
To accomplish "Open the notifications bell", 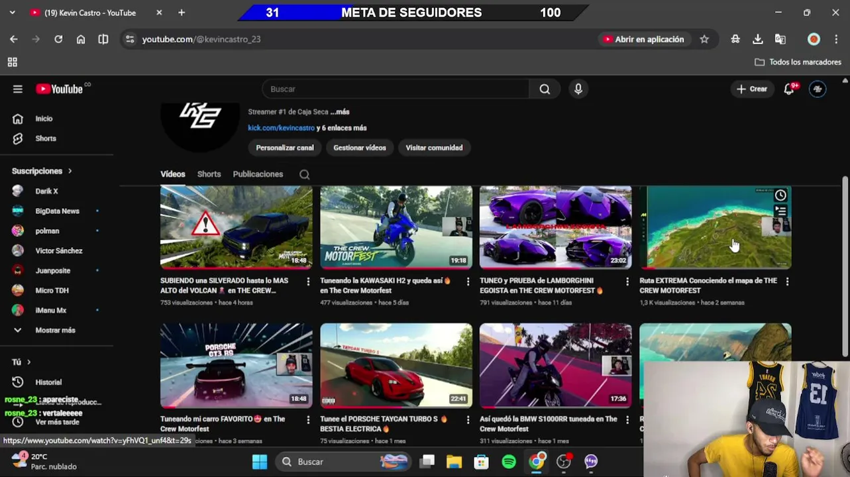I will pyautogui.click(x=789, y=89).
